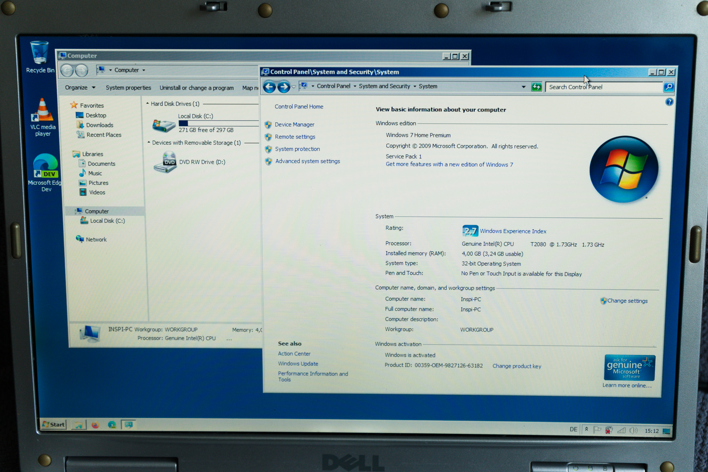Click the Start button
708x472 pixels.
click(x=54, y=424)
